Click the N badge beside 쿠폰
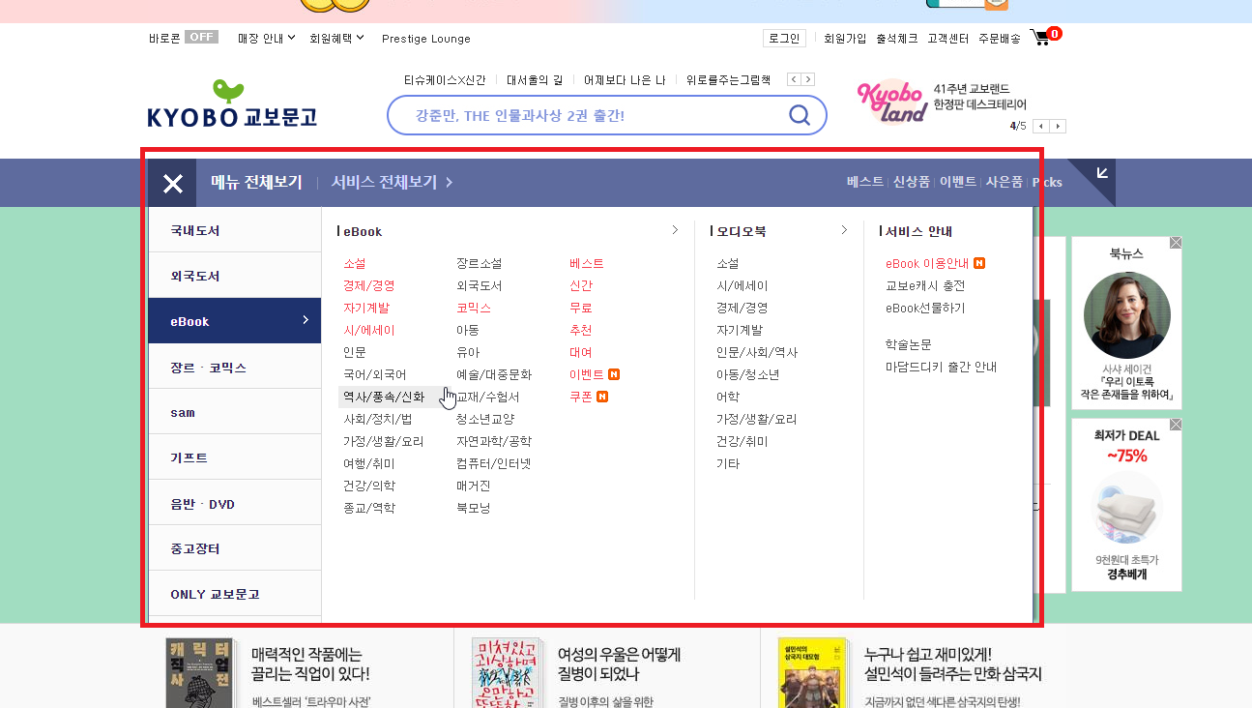Screen dimensions: 1252x708 point(602,397)
